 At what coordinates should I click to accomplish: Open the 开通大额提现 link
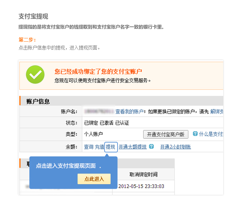point(133,147)
